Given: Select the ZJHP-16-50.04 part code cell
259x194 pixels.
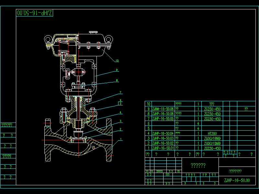Looking at the screenshot, I should click(163, 134).
